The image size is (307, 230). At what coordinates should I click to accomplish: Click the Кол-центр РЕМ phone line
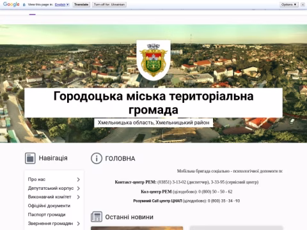click(x=187, y=192)
